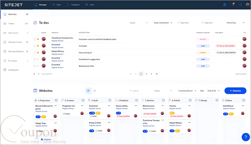Switch Websites to list view
This screenshot has height=145, width=251.
[95, 91]
